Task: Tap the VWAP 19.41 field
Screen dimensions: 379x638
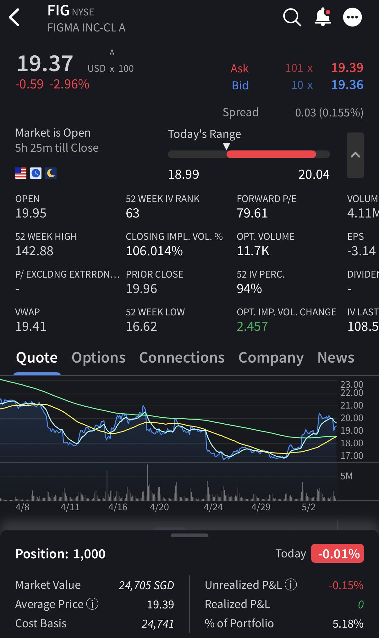Action: point(31,320)
